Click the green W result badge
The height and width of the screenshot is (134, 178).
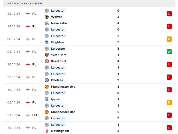pyautogui.click(x=169, y=52)
